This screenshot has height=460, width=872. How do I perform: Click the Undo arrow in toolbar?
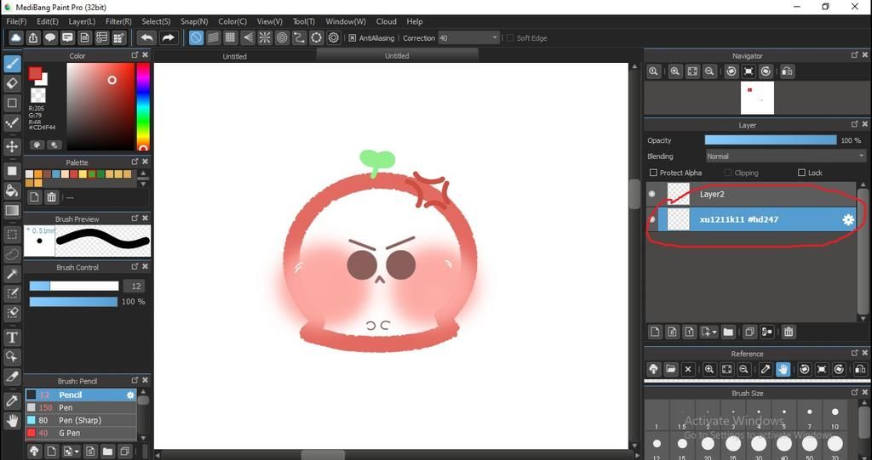tap(146, 37)
